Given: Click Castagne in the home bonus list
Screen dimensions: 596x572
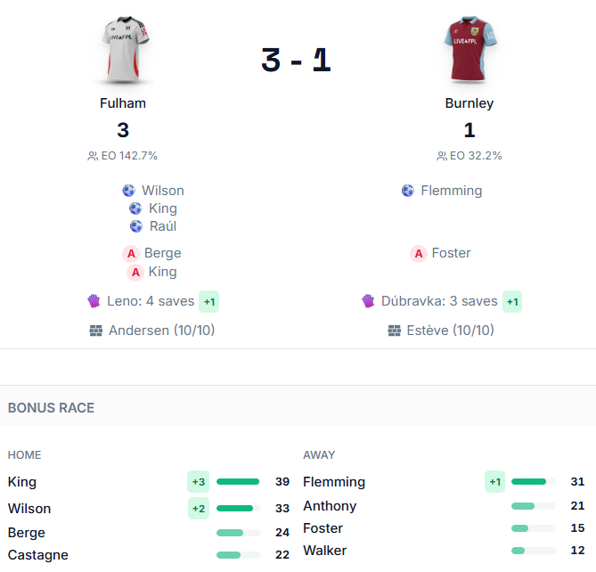Looking at the screenshot, I should pyautogui.click(x=37, y=555).
